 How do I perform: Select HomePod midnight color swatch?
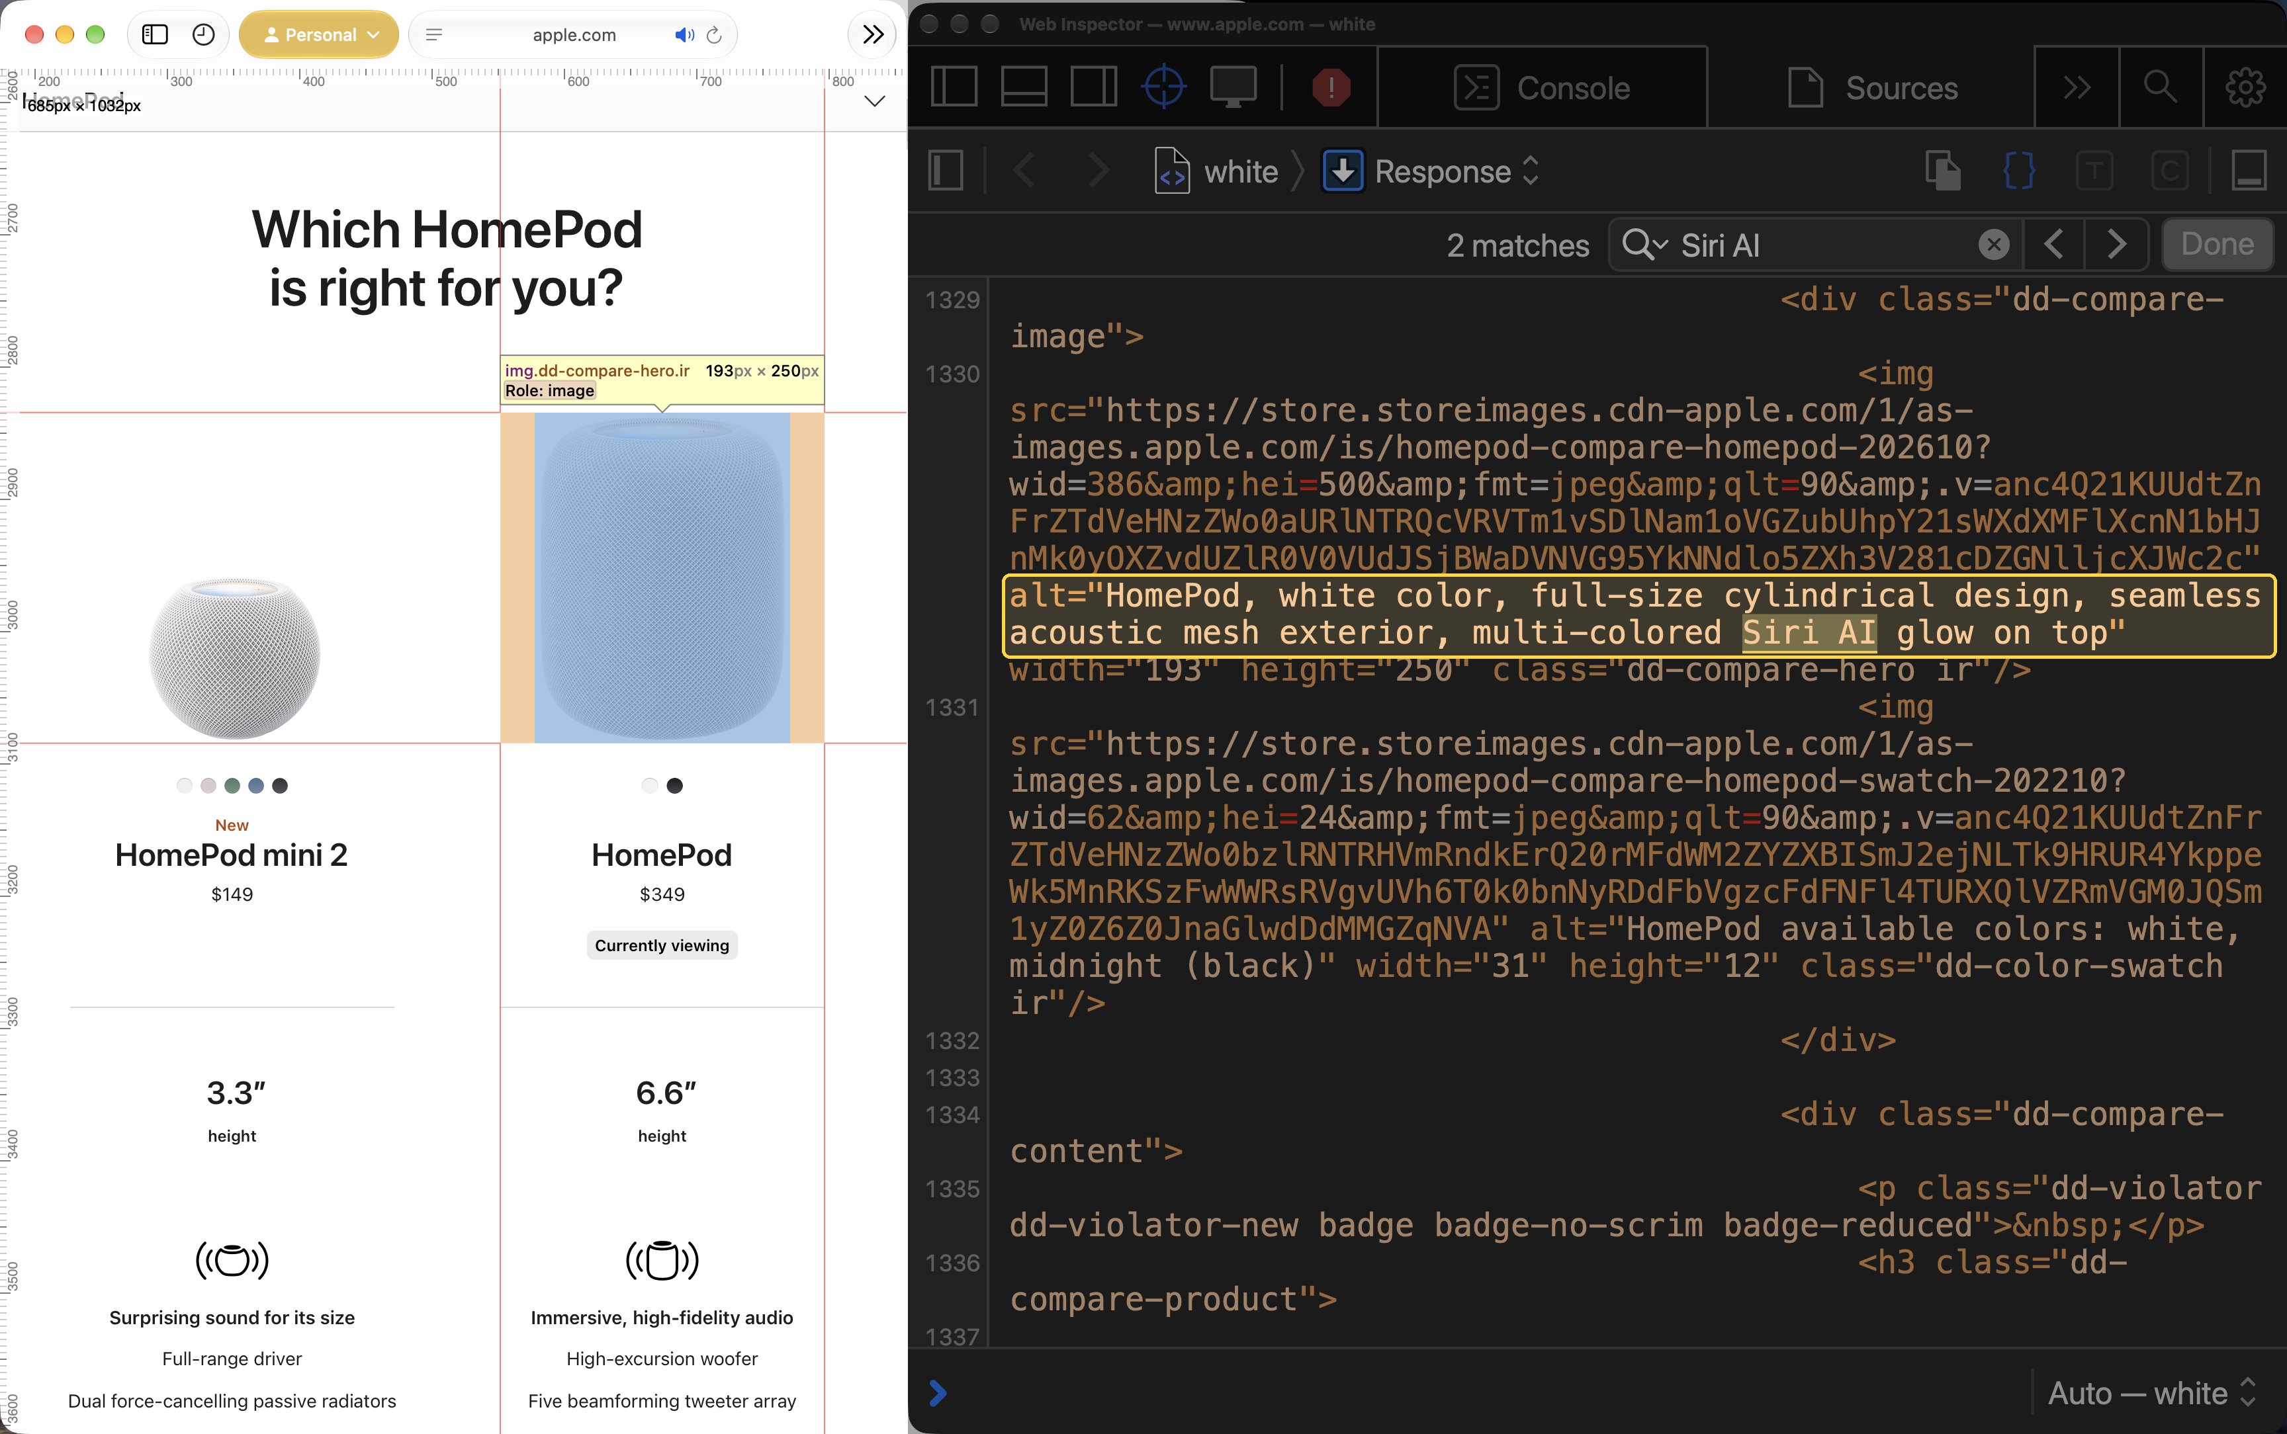pos(674,785)
